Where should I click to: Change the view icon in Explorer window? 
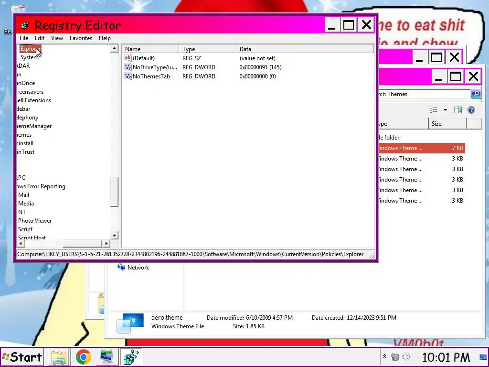[x=434, y=110]
